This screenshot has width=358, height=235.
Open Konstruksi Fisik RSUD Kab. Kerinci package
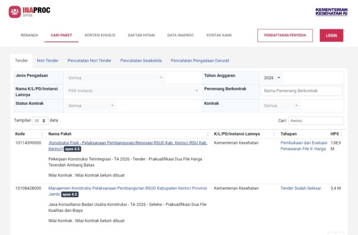128,146
